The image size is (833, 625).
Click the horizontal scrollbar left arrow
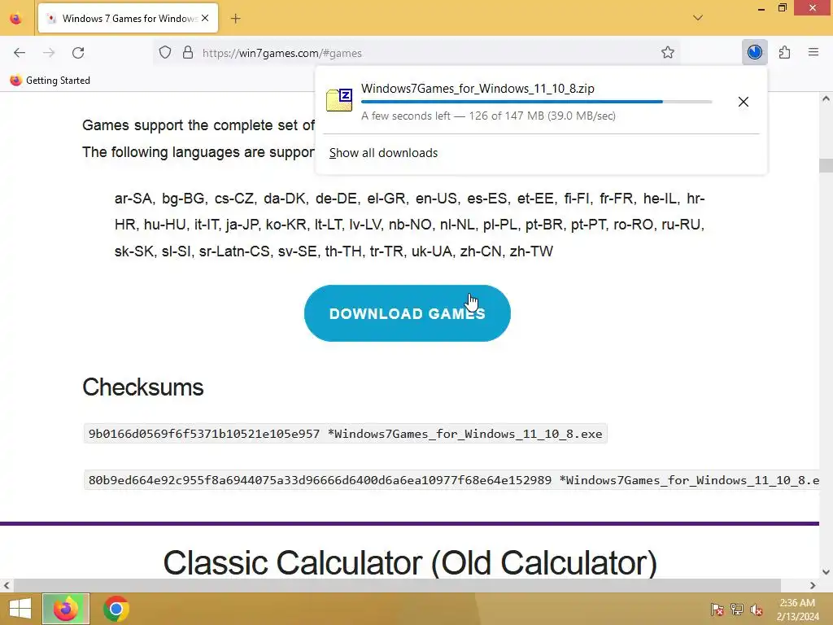coord(7,586)
